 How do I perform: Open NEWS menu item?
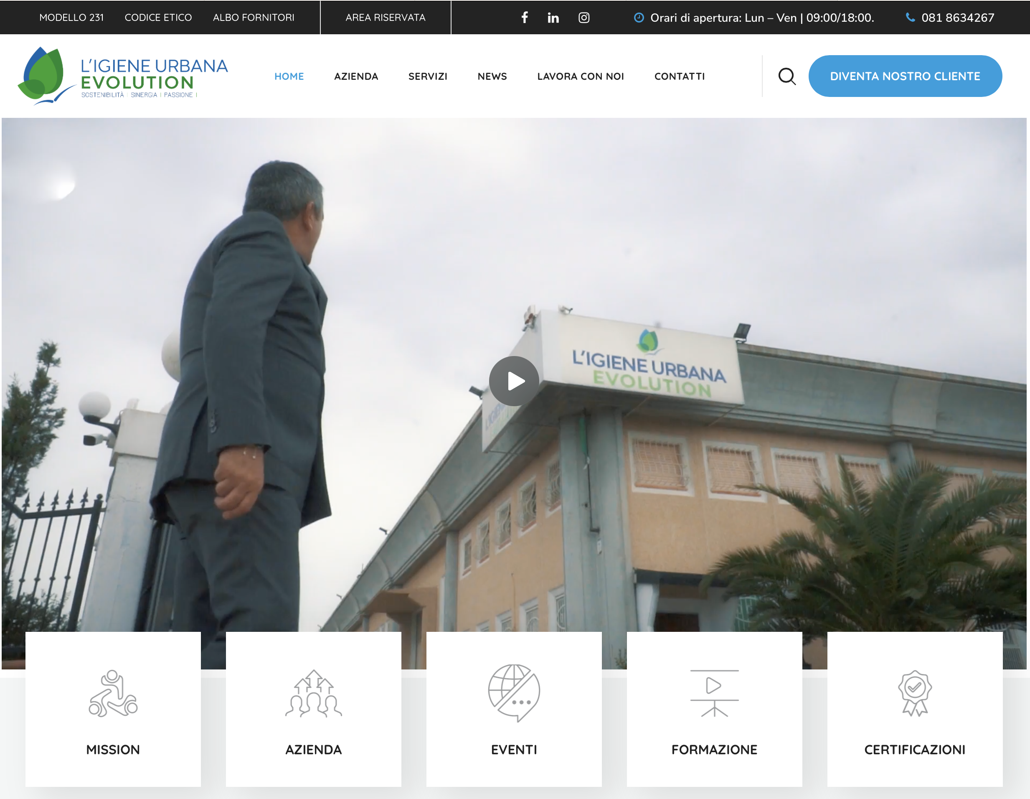click(x=492, y=76)
